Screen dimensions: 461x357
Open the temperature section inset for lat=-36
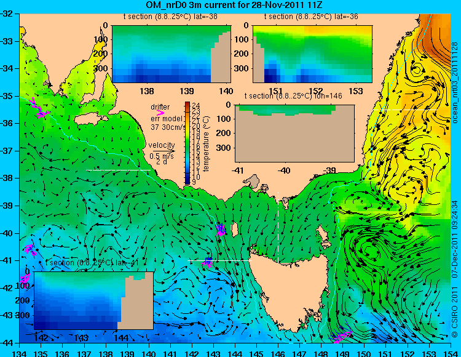pos(312,54)
